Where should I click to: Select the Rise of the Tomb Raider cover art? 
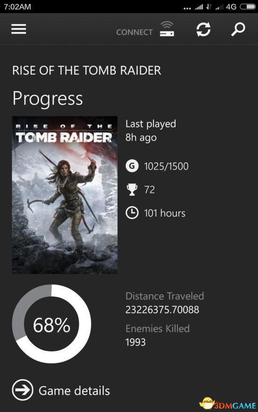pos(65,195)
